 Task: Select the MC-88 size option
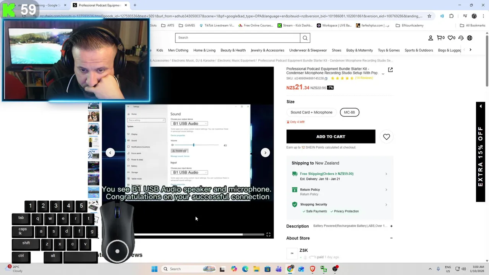349,112
